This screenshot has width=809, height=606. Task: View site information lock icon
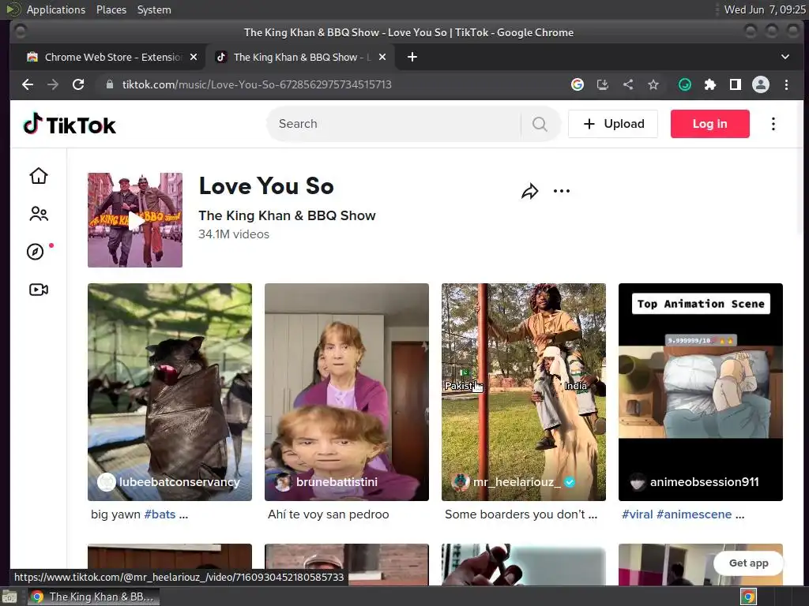click(109, 84)
